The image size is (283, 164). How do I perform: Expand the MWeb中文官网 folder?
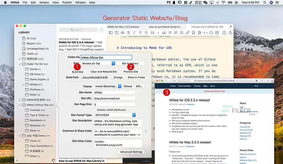(x=20, y=100)
